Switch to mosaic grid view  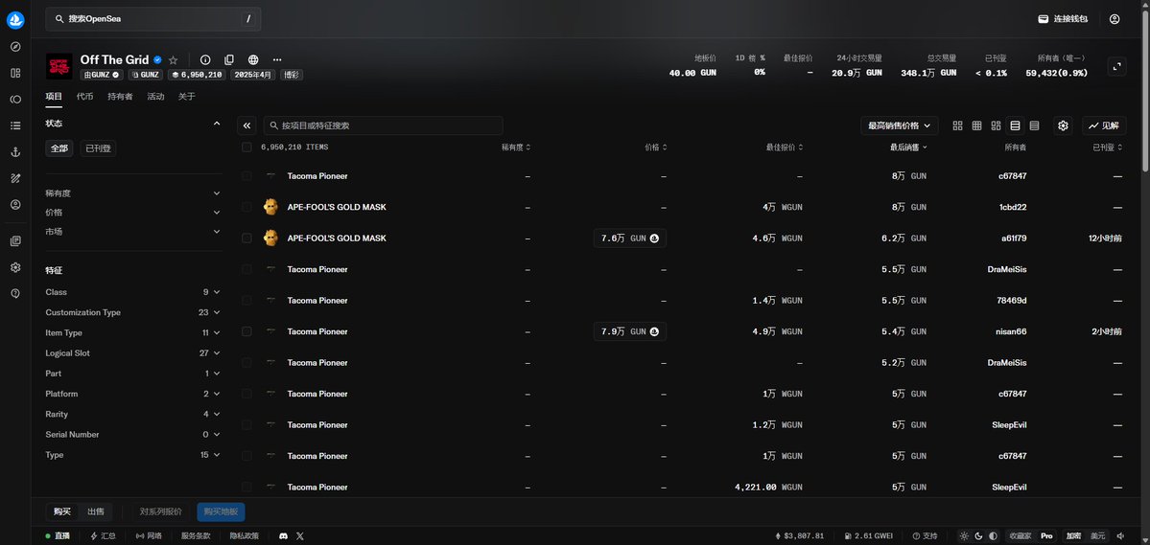coord(996,126)
